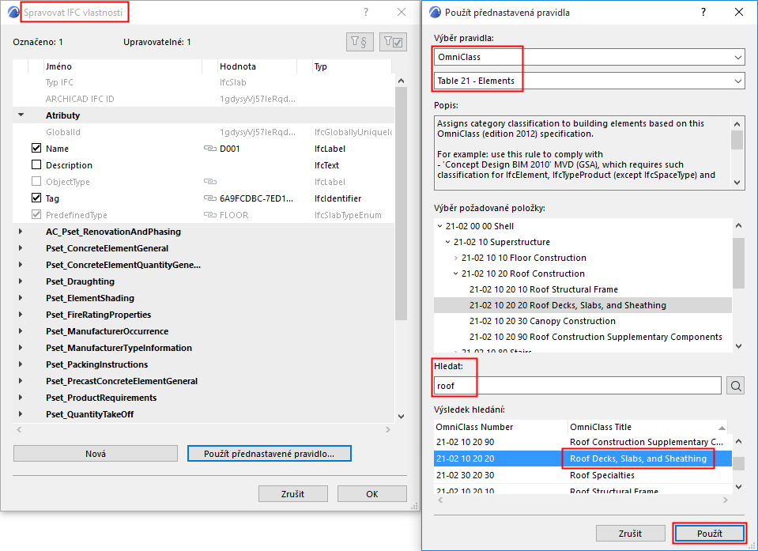Click help question mark in Použít přednastavená pravidla

[x=703, y=12]
